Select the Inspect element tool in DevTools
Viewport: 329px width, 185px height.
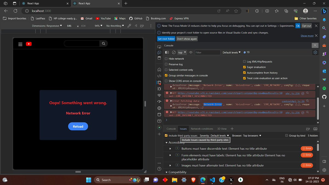pos(159,47)
